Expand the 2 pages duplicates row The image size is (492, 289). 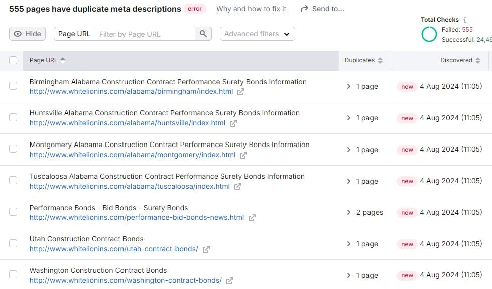349,212
